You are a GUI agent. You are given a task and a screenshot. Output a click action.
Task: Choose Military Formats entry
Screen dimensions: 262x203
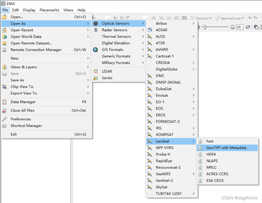click(118, 63)
